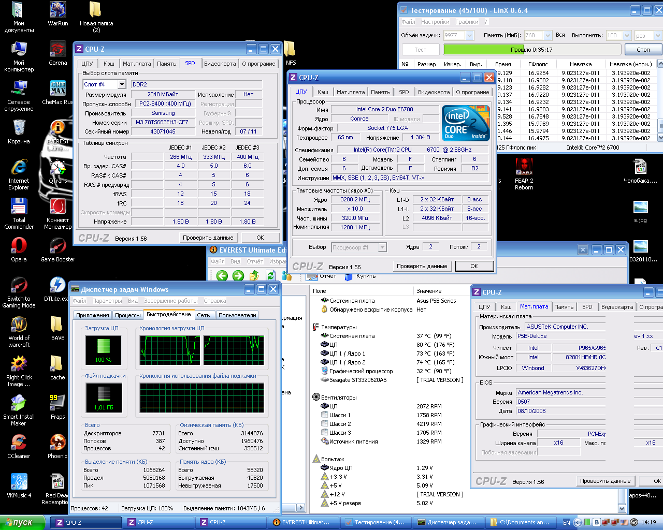The width and height of the screenshot is (663, 530).
Task: Show hidden tray icons arrow
Action: (x=578, y=522)
